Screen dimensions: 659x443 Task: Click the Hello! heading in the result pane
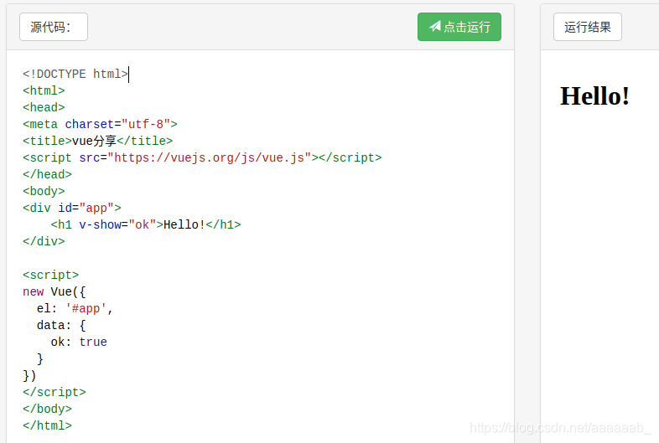click(594, 96)
